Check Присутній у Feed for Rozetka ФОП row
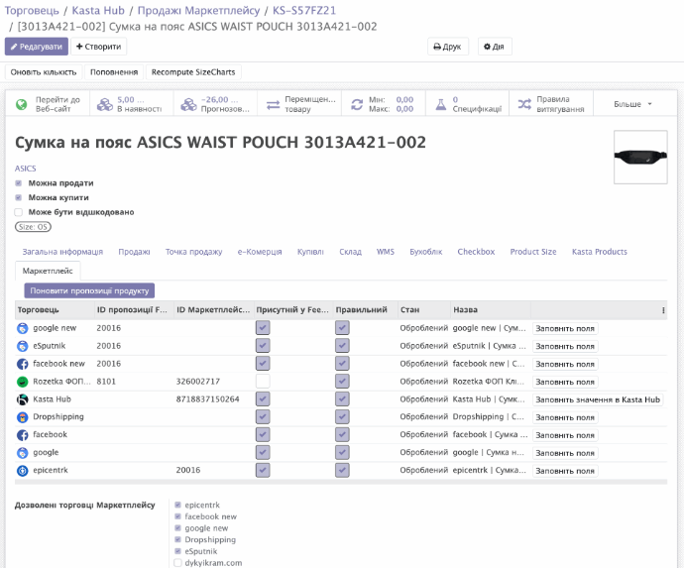The width and height of the screenshot is (684, 568). coord(263,382)
